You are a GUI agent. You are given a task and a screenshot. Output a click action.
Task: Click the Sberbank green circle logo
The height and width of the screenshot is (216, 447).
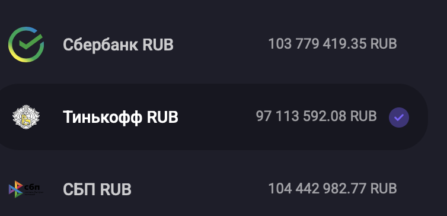point(26,45)
